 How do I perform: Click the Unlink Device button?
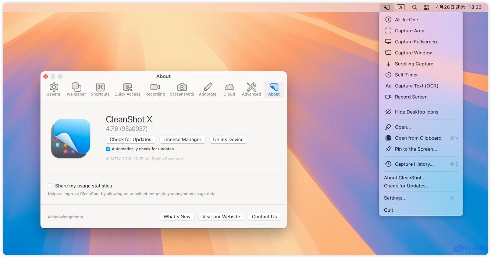coord(228,140)
